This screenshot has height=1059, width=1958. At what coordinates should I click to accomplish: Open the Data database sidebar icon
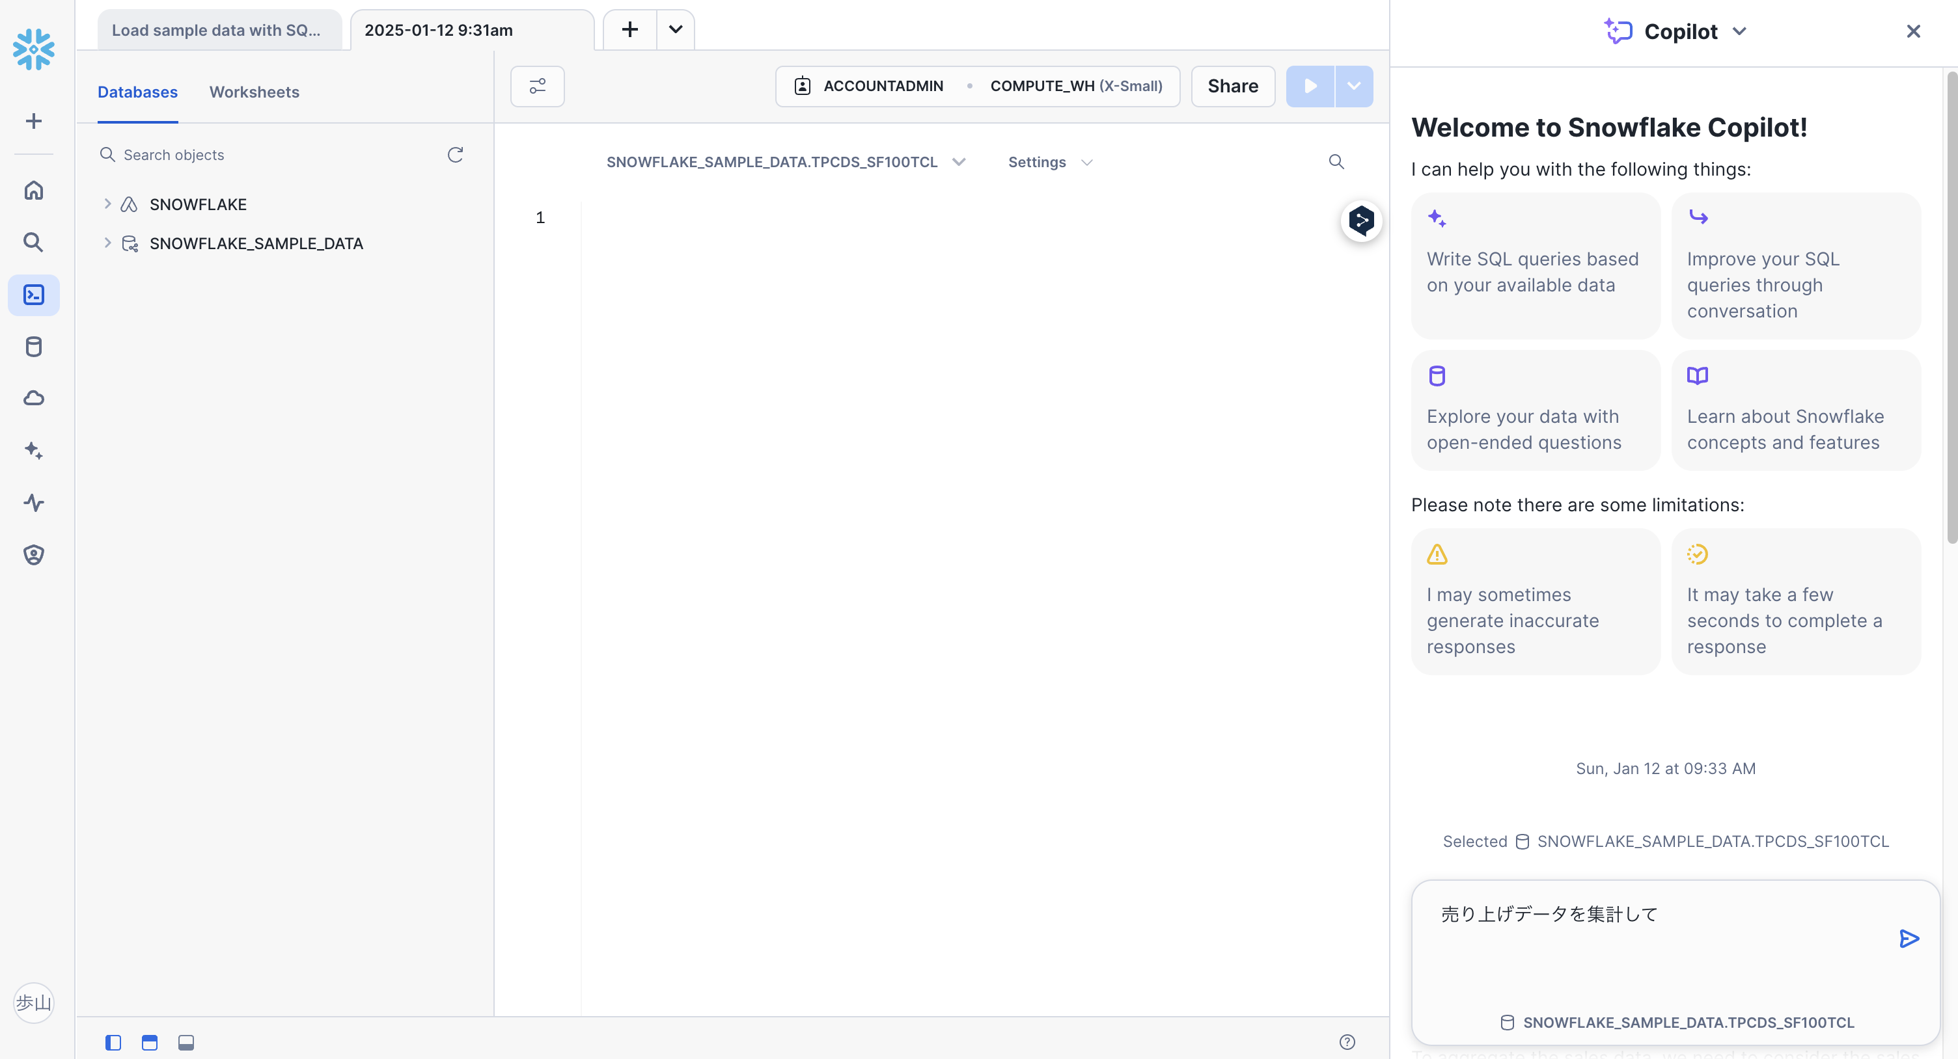click(33, 347)
